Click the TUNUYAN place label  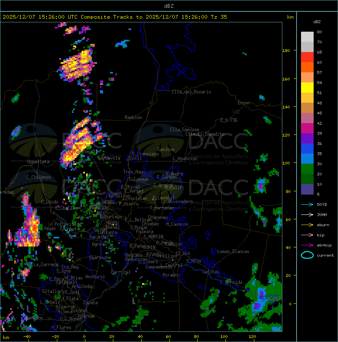click(x=86, y=316)
